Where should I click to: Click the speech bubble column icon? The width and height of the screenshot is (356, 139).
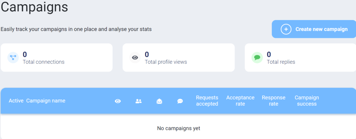tap(180, 101)
